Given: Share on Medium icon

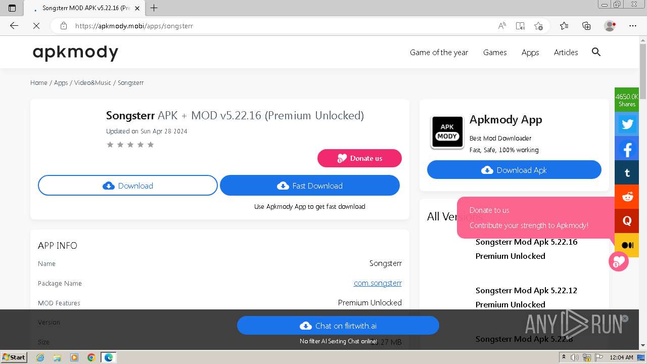Looking at the screenshot, I should [x=627, y=245].
